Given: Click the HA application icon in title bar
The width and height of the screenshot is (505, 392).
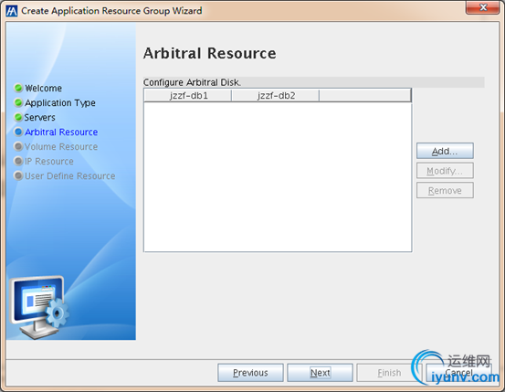Looking at the screenshot, I should (12, 11).
